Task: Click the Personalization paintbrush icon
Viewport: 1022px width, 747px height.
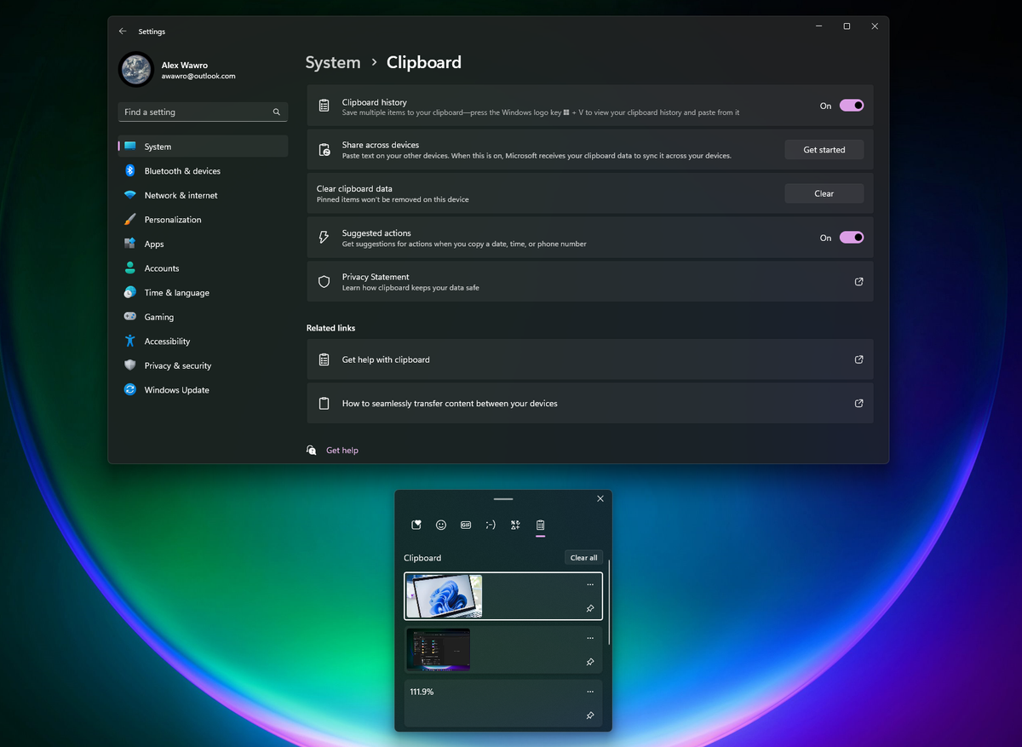Action: point(129,220)
